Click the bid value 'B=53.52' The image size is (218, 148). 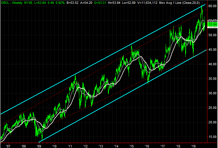(72, 3)
